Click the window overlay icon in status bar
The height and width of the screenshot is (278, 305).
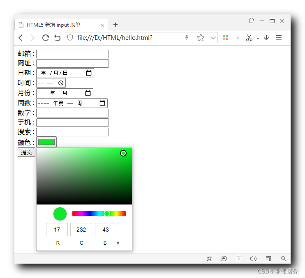(268, 259)
